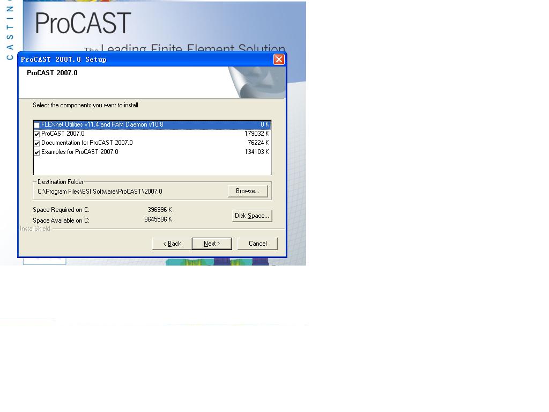
Task: Click the 134103 K size value
Action: (x=257, y=152)
